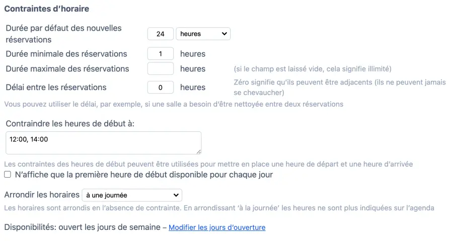Image resolution: width=453 pixels, height=241 pixels.
Task: Click the "Disponibilités: ouvert les jours de semaine" text
Action: pos(82,227)
